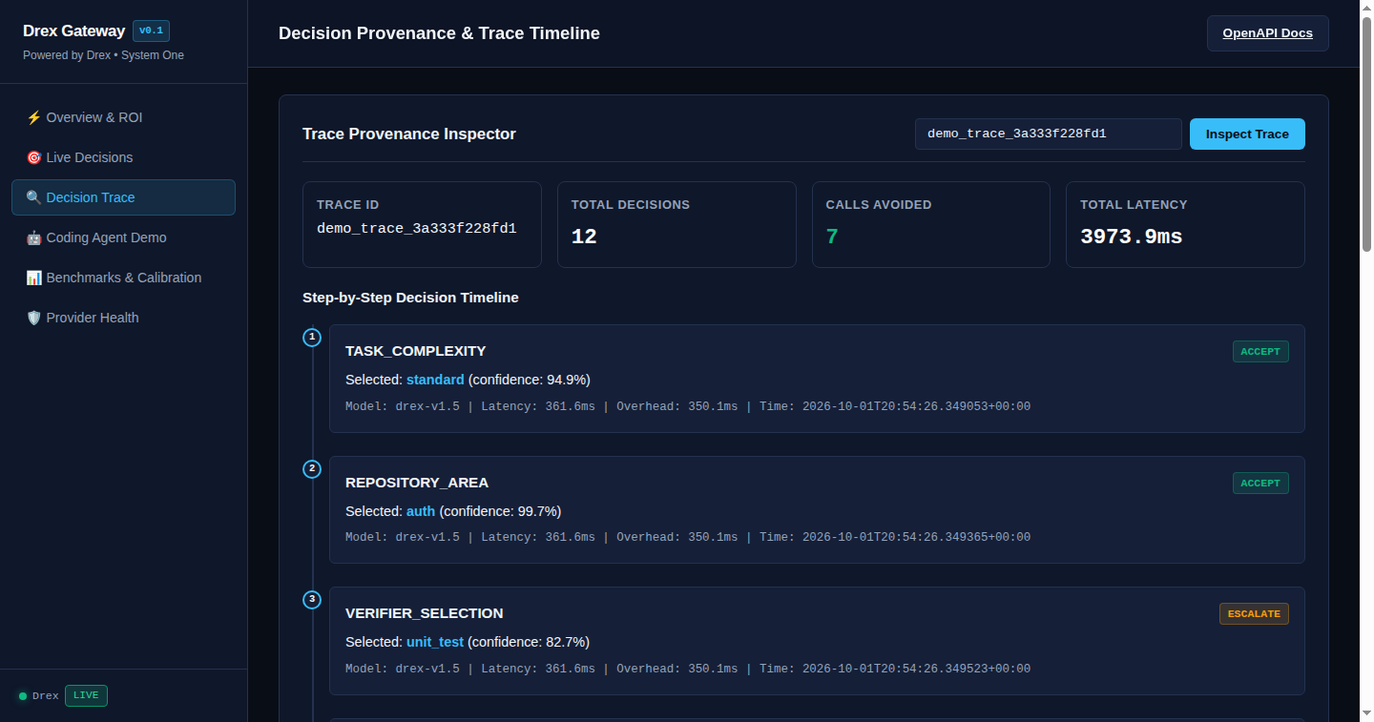Open the Overview & ROI page

(x=123, y=117)
